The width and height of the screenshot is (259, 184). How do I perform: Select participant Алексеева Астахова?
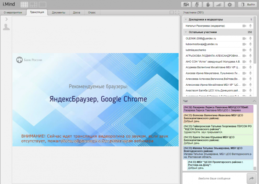218,79
